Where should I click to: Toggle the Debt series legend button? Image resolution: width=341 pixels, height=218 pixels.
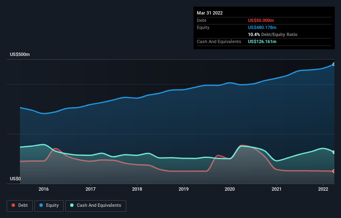pos(20,206)
